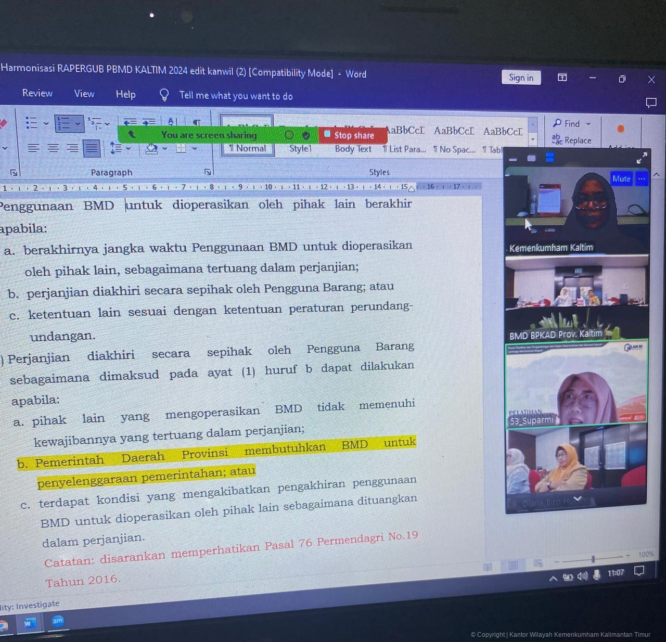Expand the Zoom video panel to fullscreen
This screenshot has height=642, width=666.
(642, 158)
